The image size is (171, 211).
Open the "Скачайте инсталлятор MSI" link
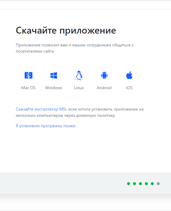click(x=41, y=109)
